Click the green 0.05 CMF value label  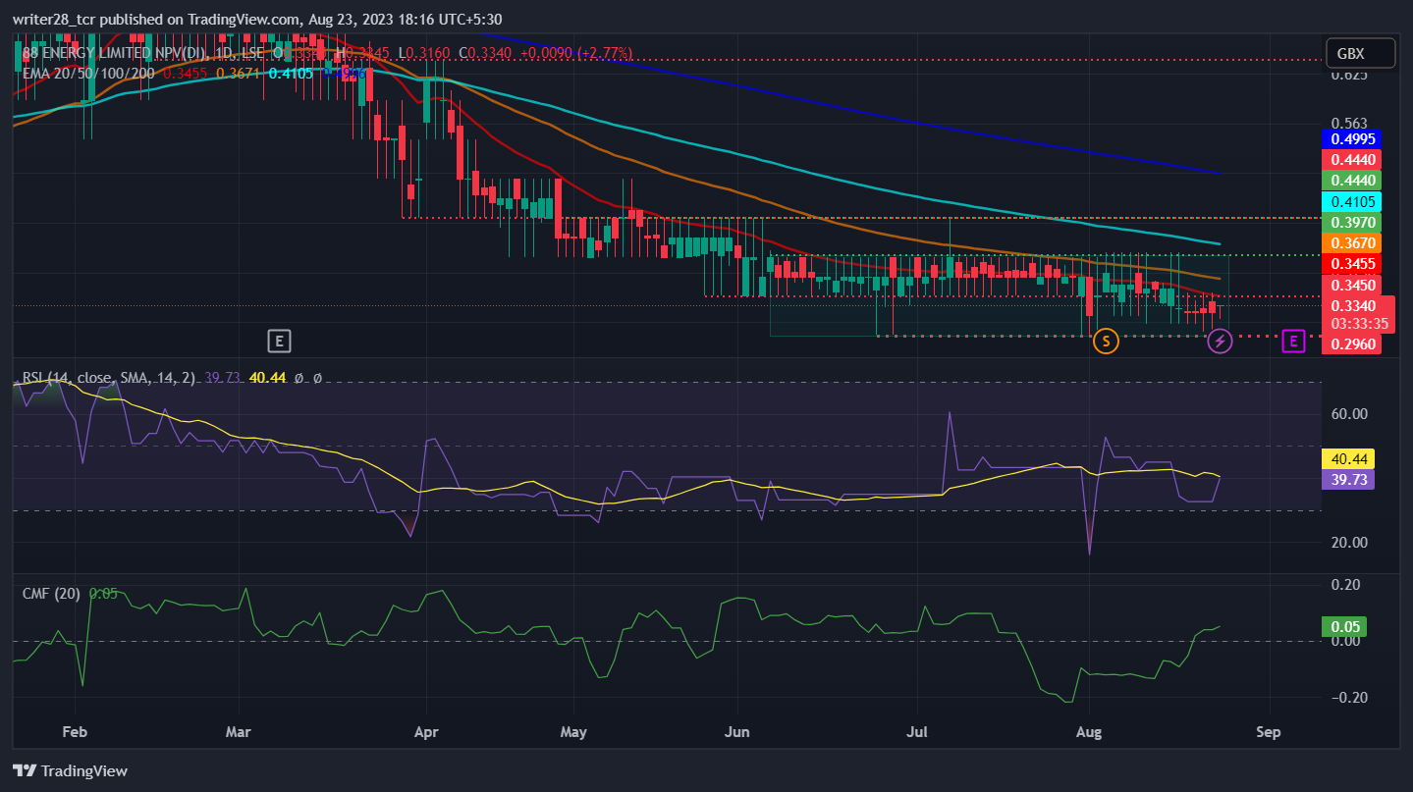coord(1344,626)
